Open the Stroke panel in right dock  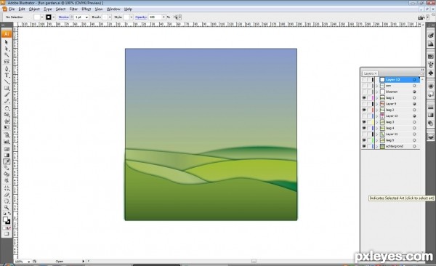pos(430,108)
